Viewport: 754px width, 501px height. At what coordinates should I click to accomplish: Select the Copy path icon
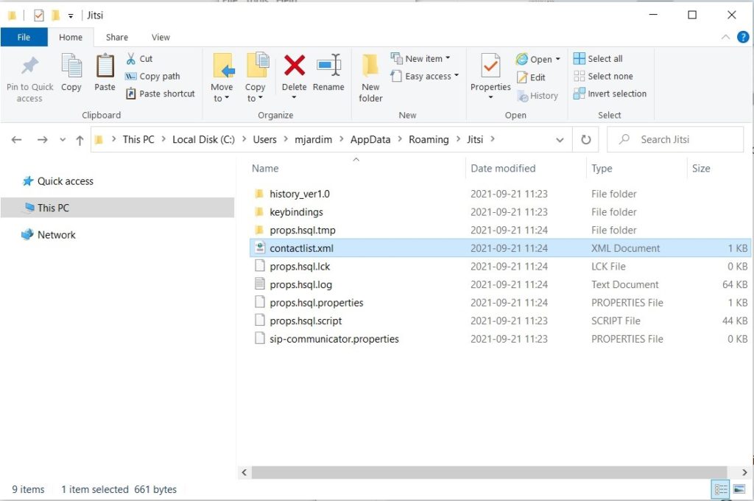[x=131, y=77]
